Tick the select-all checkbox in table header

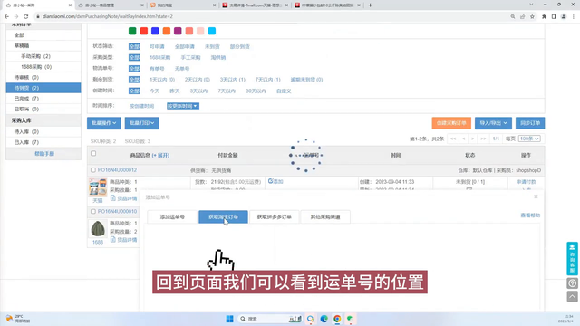coord(93,153)
